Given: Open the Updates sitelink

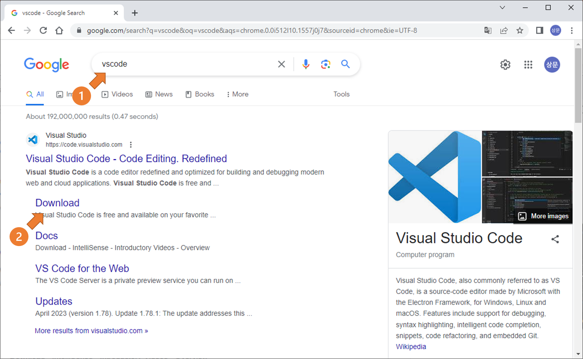Looking at the screenshot, I should pyautogui.click(x=54, y=302).
